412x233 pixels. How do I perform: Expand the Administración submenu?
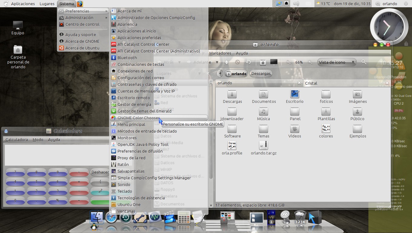83,18
